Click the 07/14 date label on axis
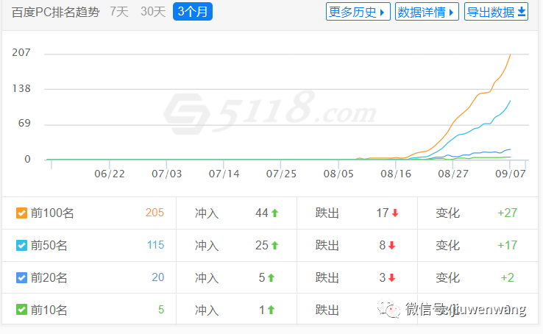The height and width of the screenshot is (334, 543). (224, 174)
